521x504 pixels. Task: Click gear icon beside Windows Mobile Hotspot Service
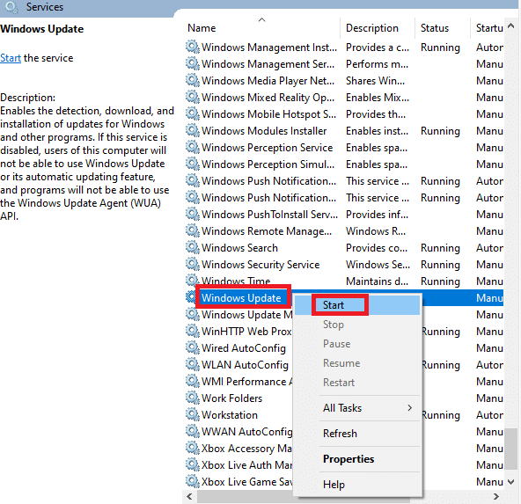[193, 113]
